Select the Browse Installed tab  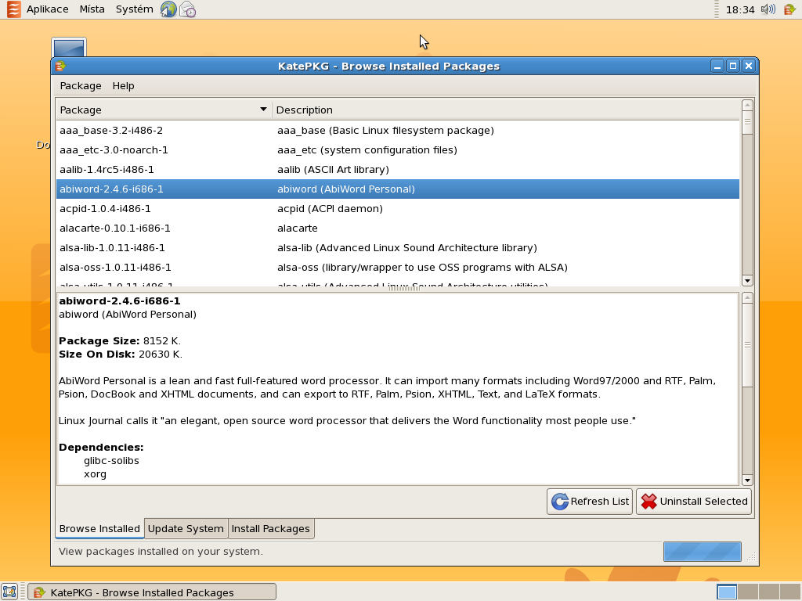(x=99, y=528)
